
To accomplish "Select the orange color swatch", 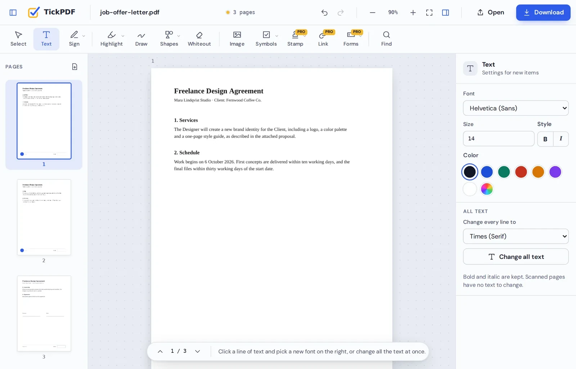I will (x=538, y=172).
